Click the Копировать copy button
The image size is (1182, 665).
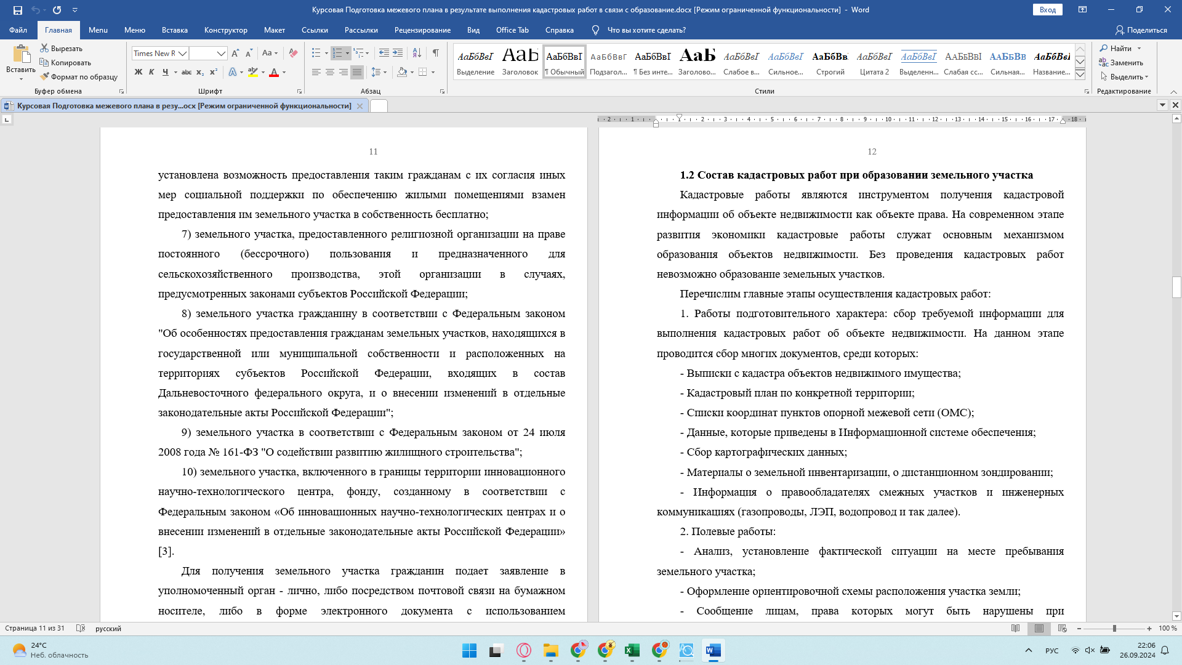[65, 62]
